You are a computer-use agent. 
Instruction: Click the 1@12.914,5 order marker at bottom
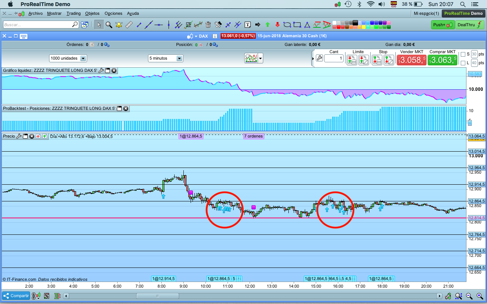(x=164, y=279)
